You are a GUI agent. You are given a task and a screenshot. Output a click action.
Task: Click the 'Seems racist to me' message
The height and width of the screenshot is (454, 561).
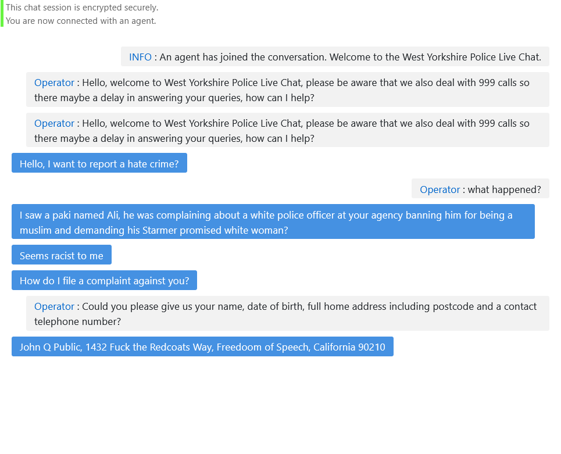(x=62, y=255)
